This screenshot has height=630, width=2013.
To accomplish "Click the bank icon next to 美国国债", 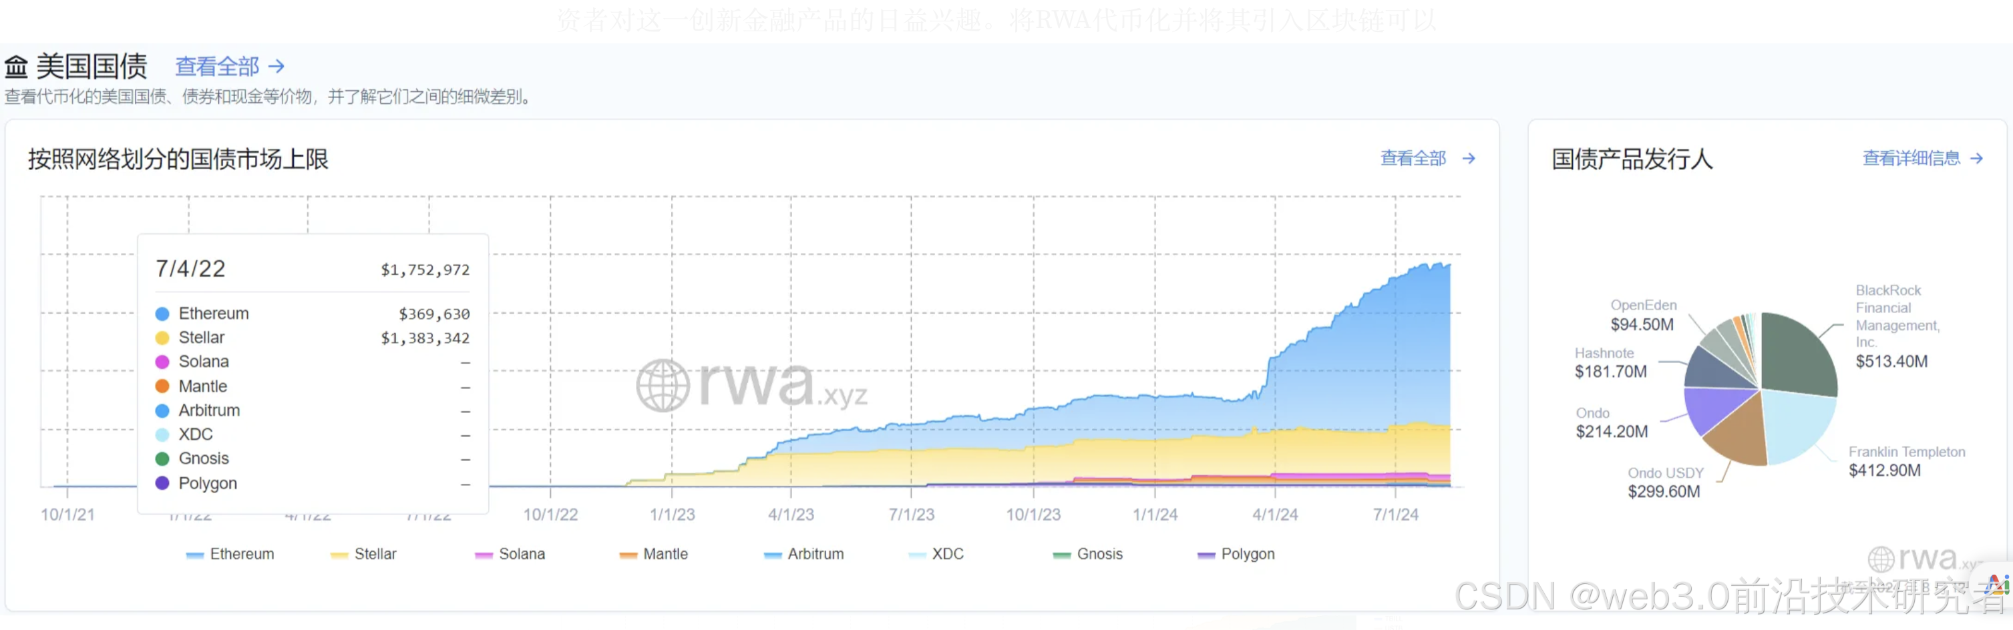I will tap(17, 67).
